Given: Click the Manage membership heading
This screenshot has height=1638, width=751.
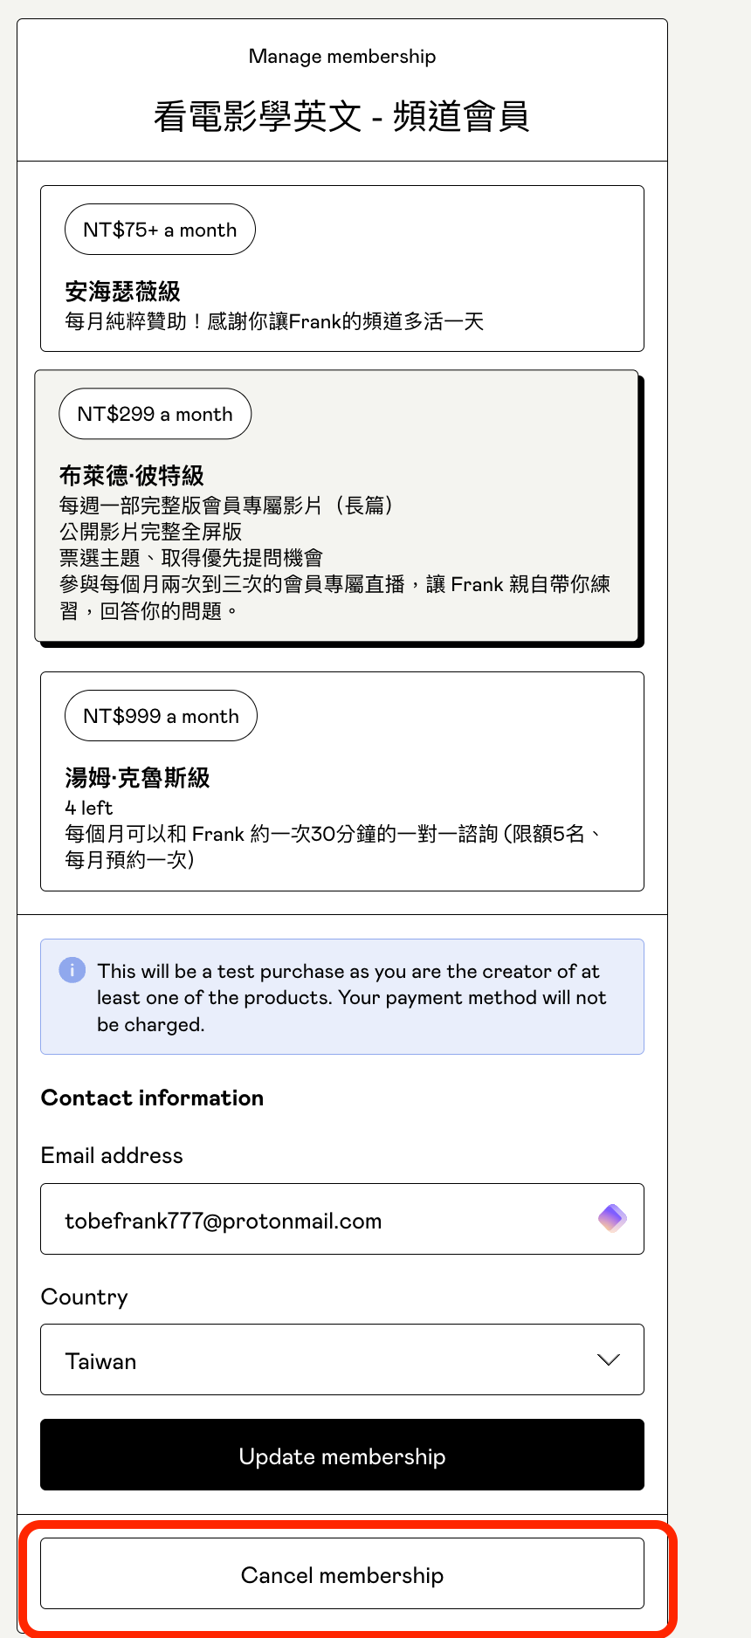Looking at the screenshot, I should point(341,57).
